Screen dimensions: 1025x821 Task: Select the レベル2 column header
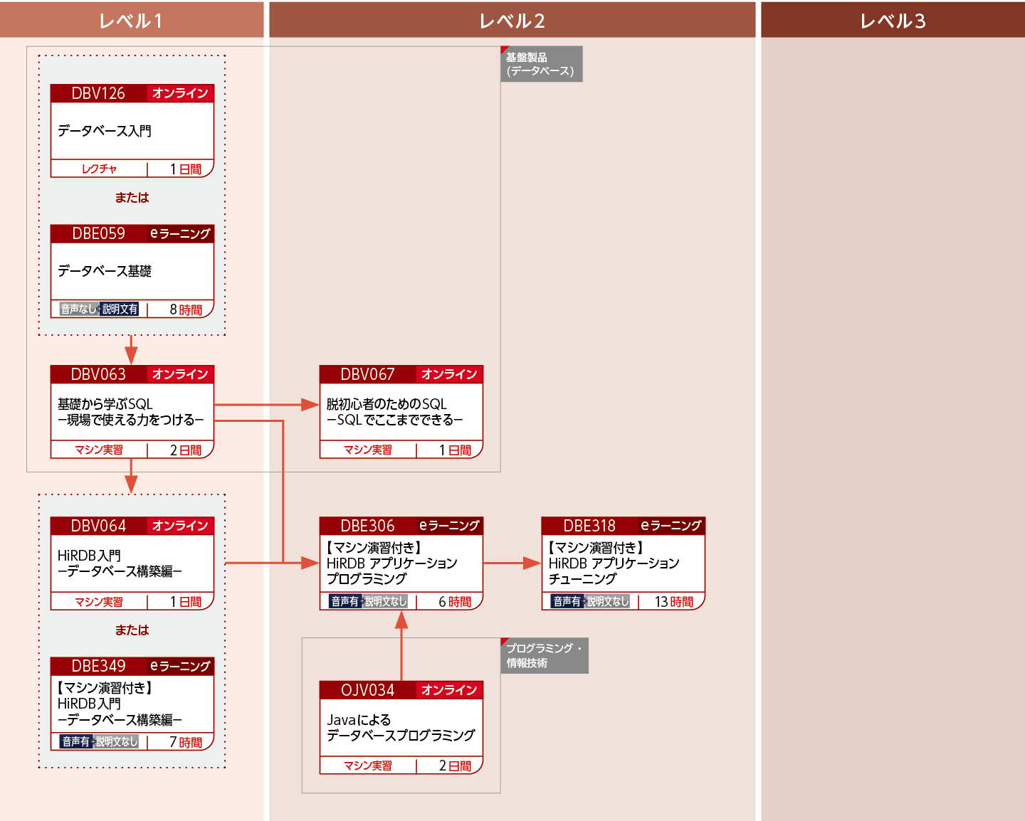tap(512, 20)
